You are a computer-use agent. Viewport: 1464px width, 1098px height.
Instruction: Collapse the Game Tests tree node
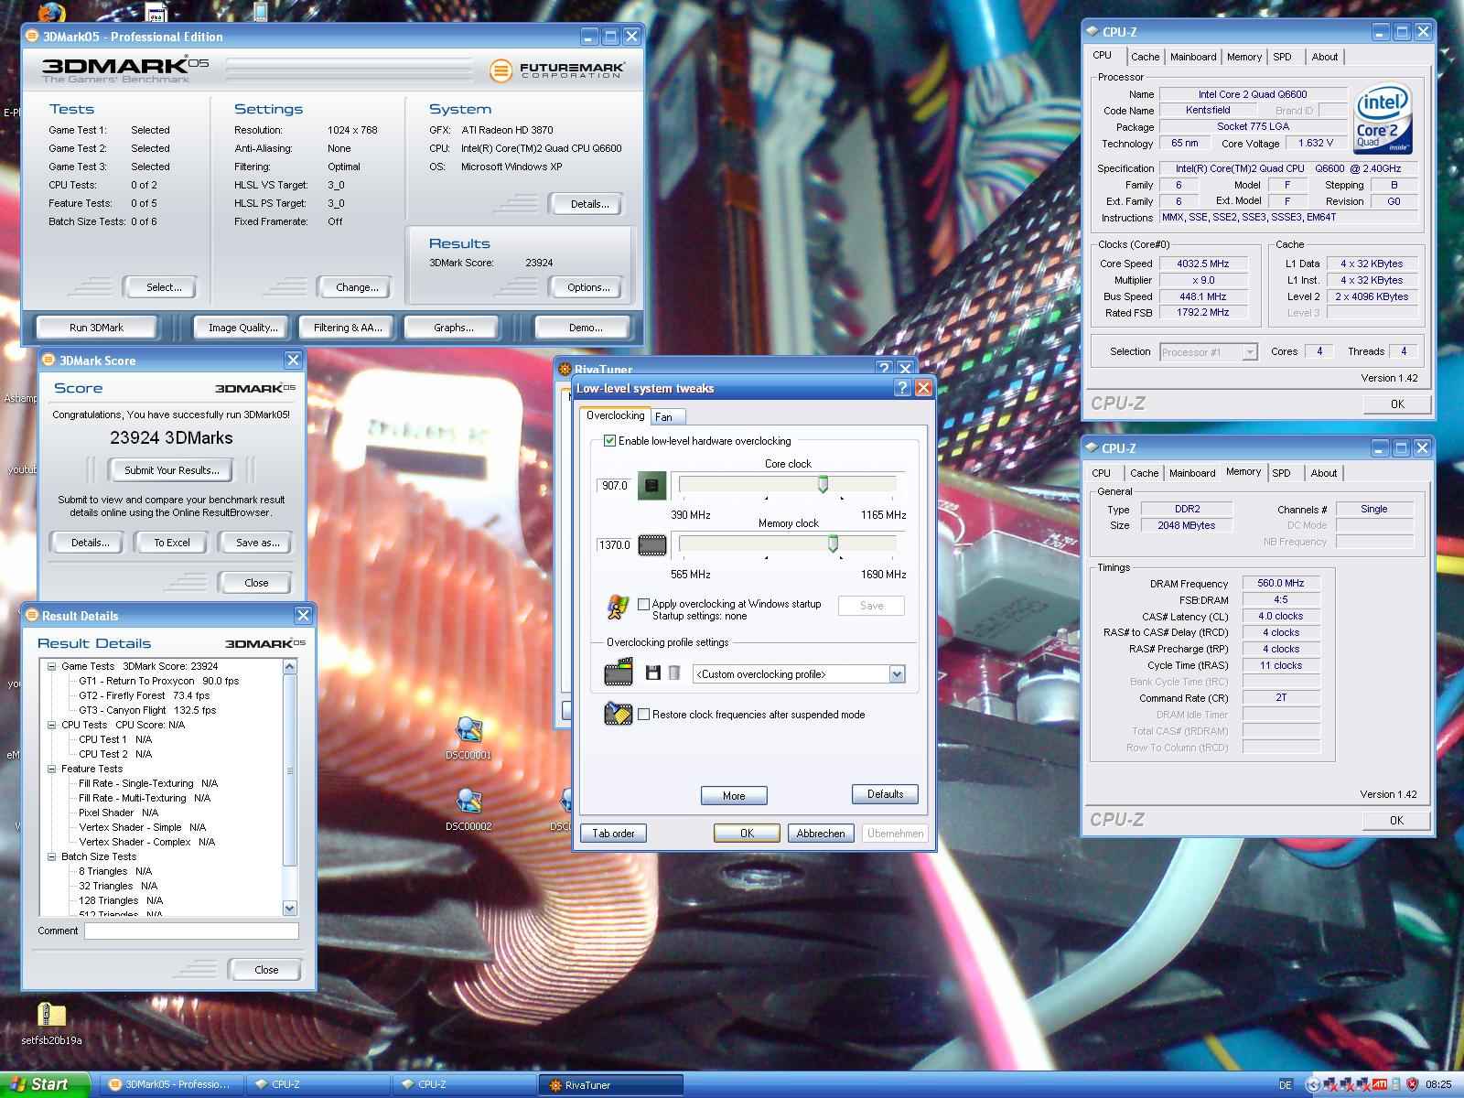tap(52, 666)
